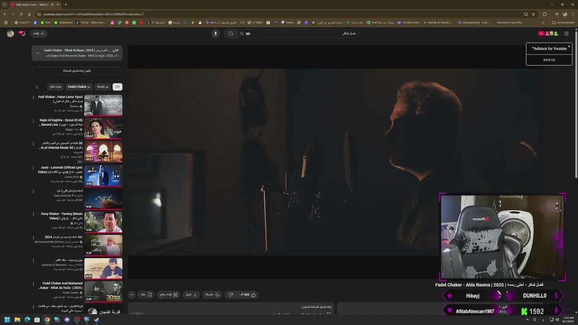Open the Dashboard bookmark
The width and height of the screenshot is (578, 325).
[x=63, y=23]
